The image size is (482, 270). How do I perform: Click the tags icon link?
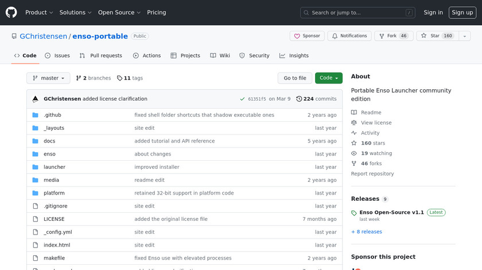pos(119,78)
